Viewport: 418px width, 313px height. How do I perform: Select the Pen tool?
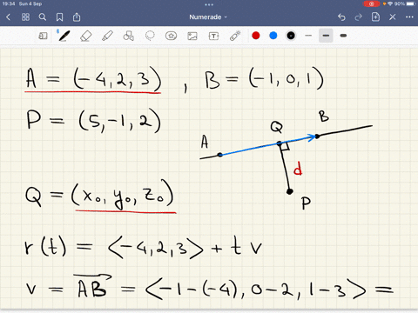coord(64,36)
